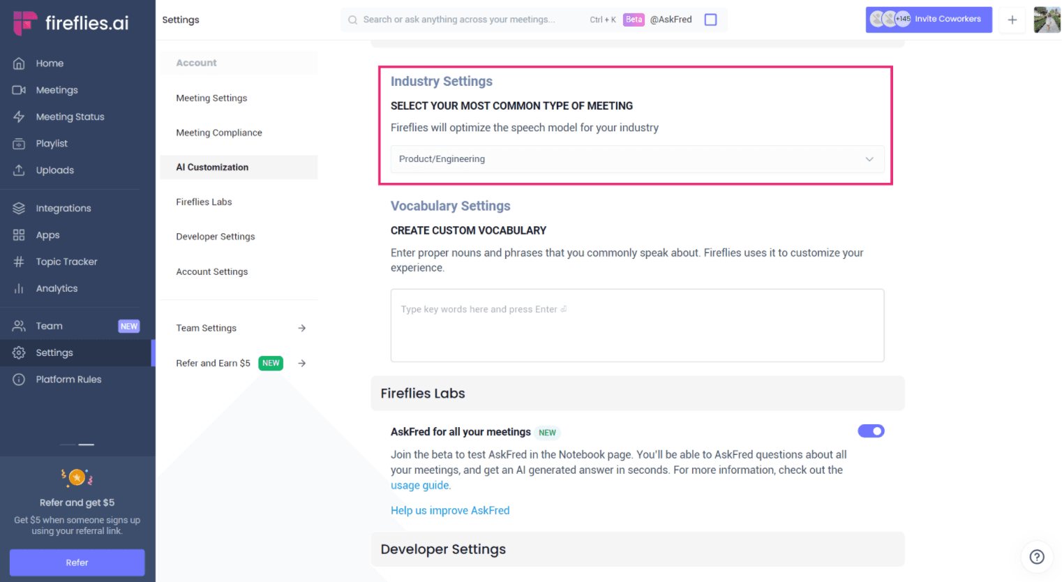Open the Topic Tracker section
1062x582 pixels.
pos(66,261)
